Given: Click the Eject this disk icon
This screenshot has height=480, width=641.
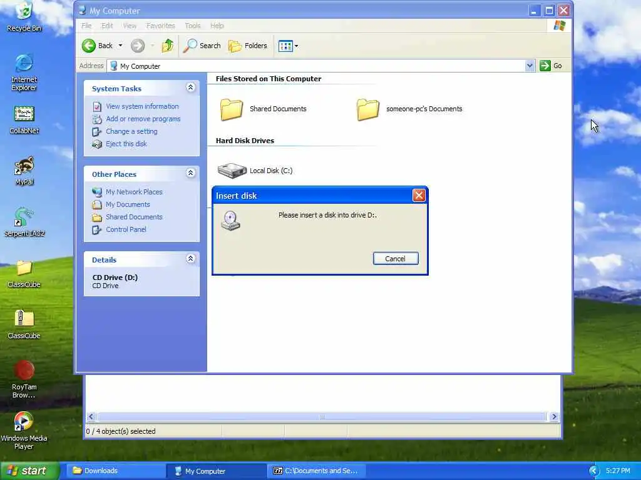Looking at the screenshot, I should point(97,144).
